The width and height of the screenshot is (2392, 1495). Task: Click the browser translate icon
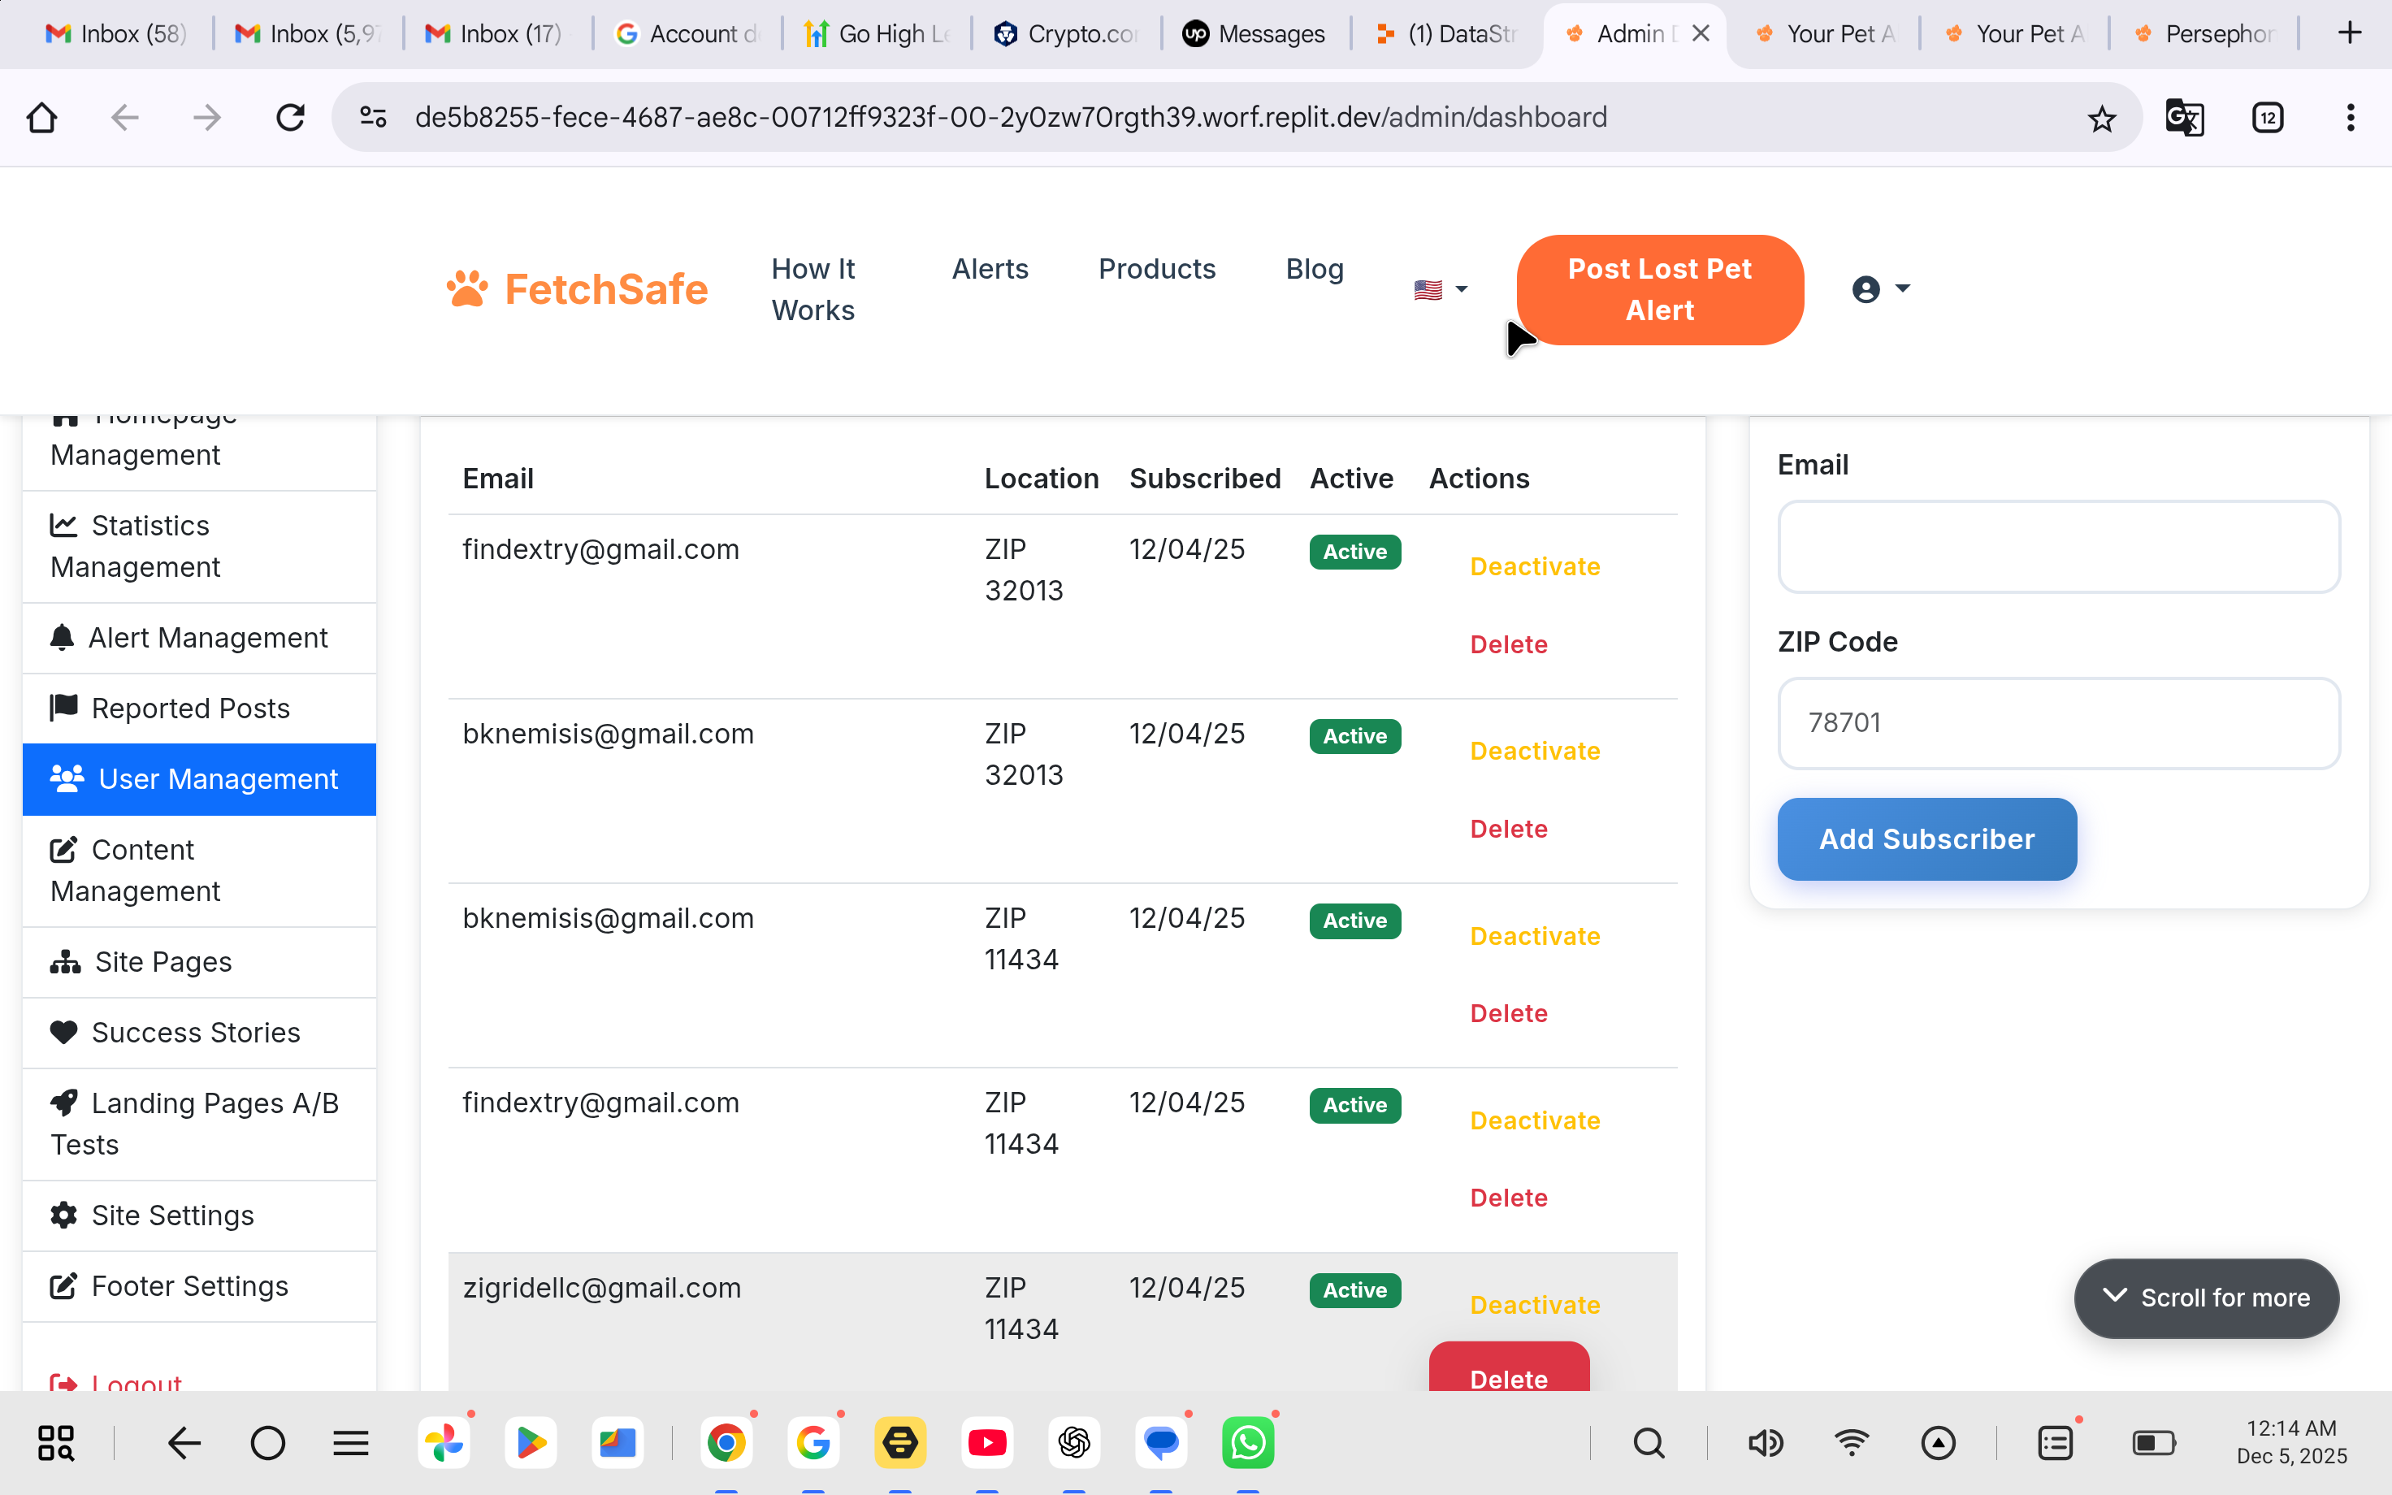point(2183,119)
